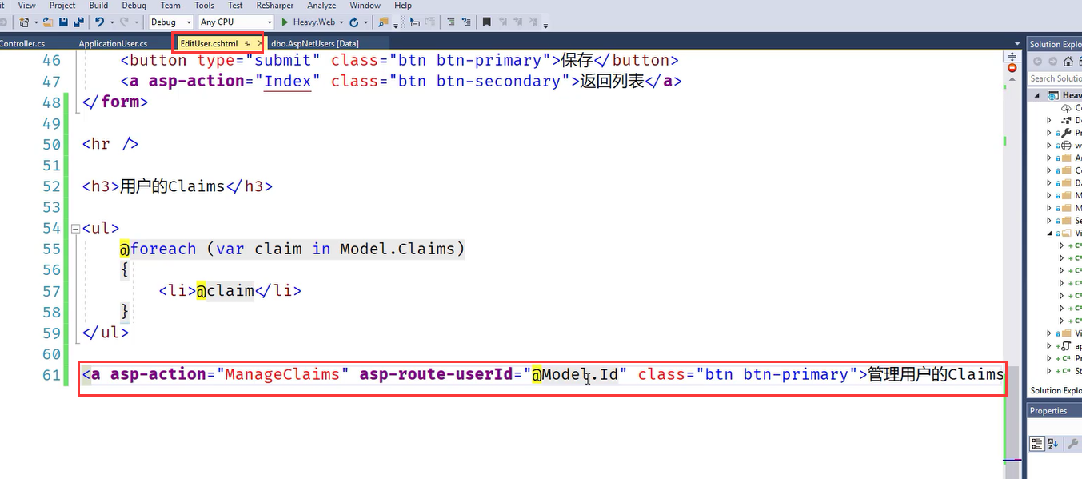Click the Redo arrow icon

click(124, 22)
